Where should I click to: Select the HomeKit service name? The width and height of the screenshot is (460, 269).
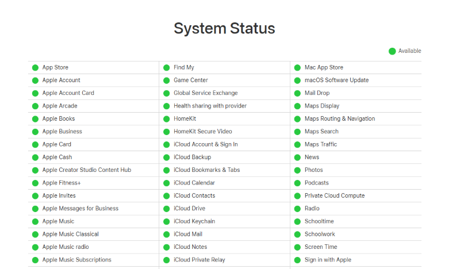pos(185,118)
